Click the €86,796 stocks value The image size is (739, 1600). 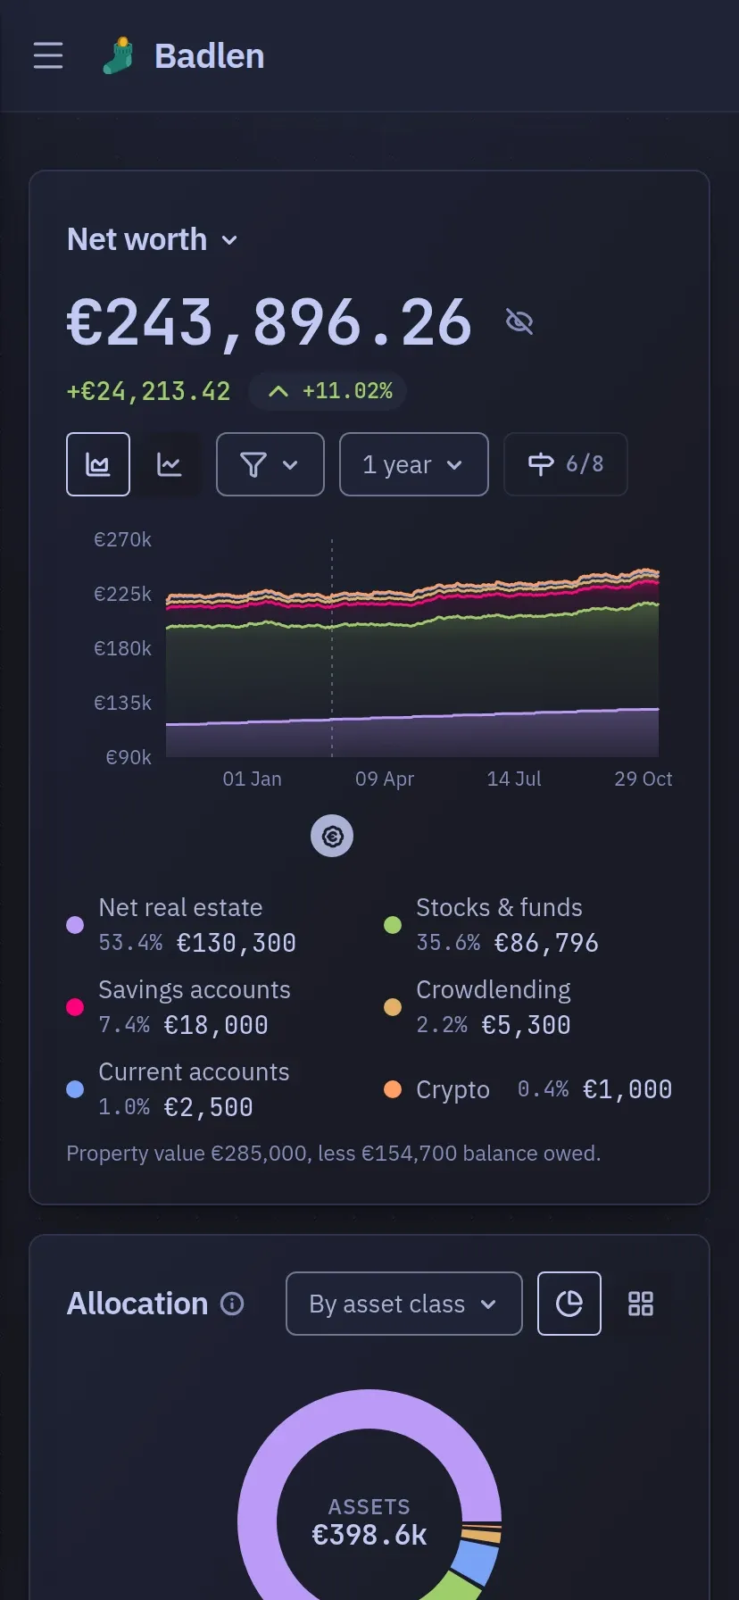[546, 943]
